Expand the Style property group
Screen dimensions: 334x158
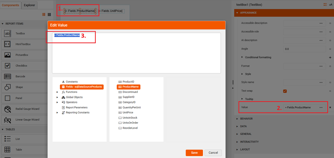coord(242,74)
